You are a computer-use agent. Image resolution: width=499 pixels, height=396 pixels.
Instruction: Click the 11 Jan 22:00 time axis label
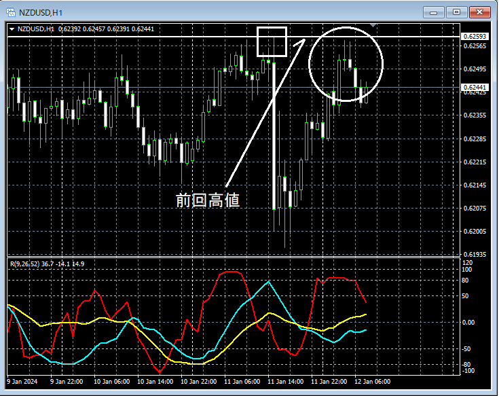click(x=329, y=381)
